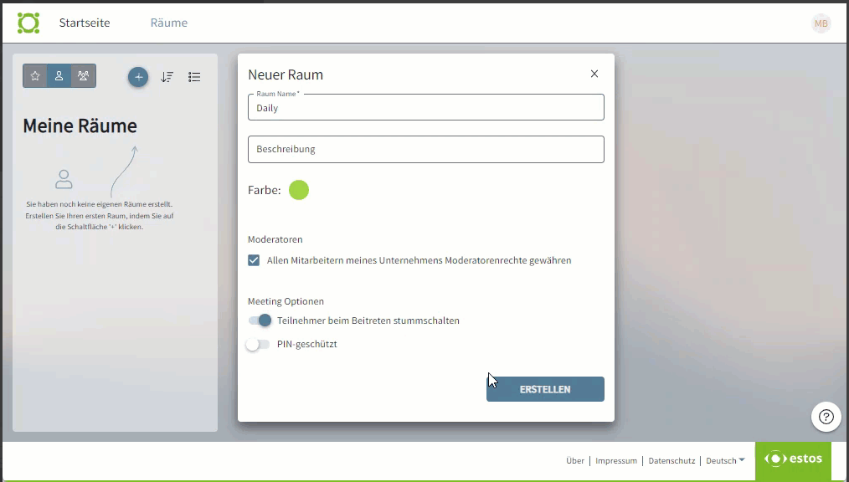Close the Neuer Raum dialog
This screenshot has width=849, height=482.
pyautogui.click(x=594, y=74)
